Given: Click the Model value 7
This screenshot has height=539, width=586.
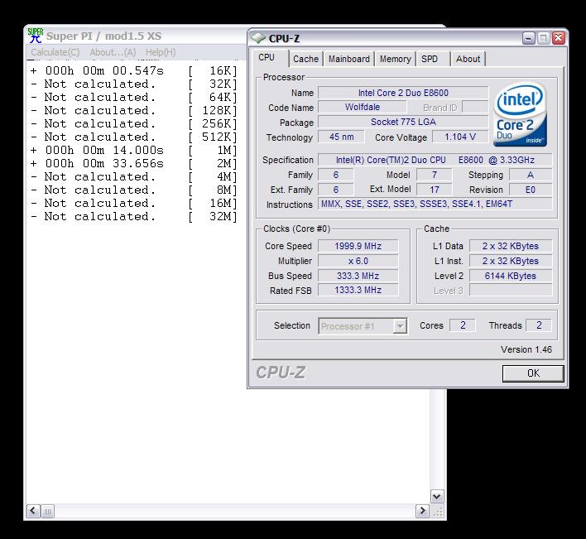Looking at the screenshot, I should tap(435, 175).
